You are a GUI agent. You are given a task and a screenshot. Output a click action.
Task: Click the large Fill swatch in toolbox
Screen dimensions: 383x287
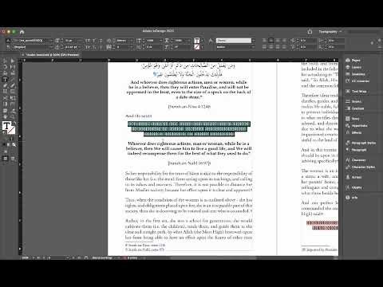[7, 126]
